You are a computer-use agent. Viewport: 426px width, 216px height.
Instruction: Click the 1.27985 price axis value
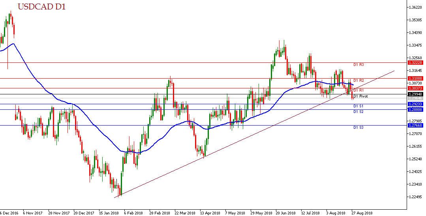(416, 121)
